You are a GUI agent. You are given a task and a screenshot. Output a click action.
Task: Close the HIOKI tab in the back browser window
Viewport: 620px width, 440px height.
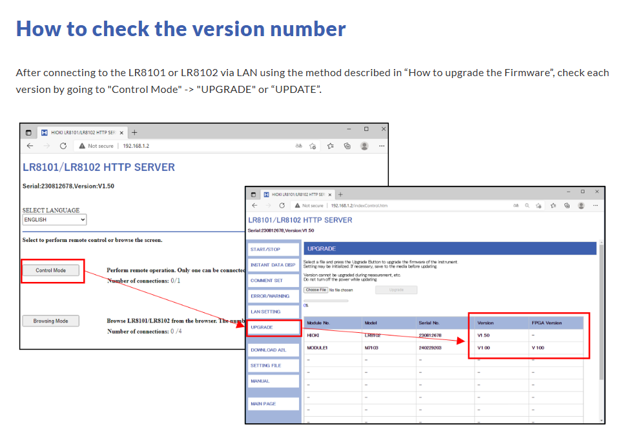pos(121,133)
